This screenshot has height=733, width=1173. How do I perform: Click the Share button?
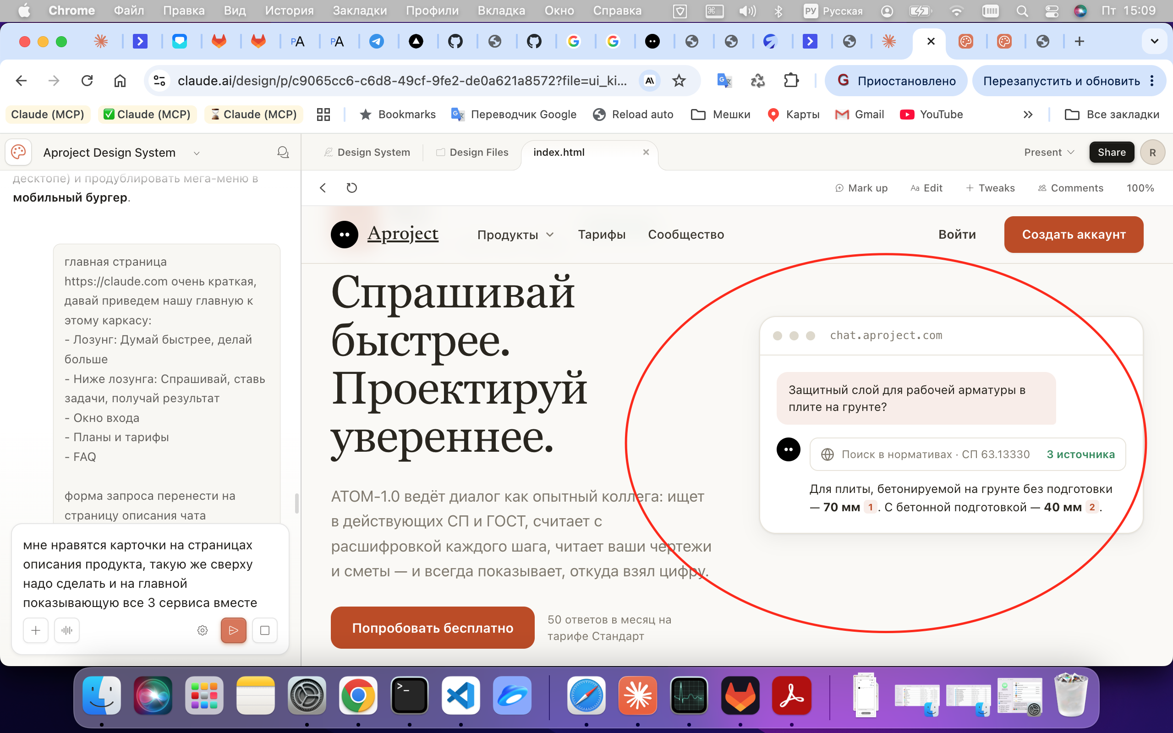pos(1112,152)
